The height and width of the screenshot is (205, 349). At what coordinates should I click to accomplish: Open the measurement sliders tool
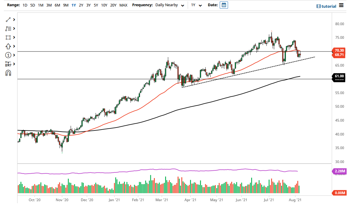coord(8,64)
